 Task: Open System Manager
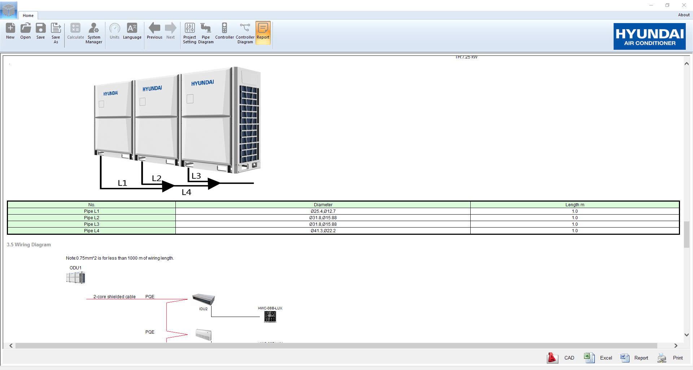pos(94,33)
